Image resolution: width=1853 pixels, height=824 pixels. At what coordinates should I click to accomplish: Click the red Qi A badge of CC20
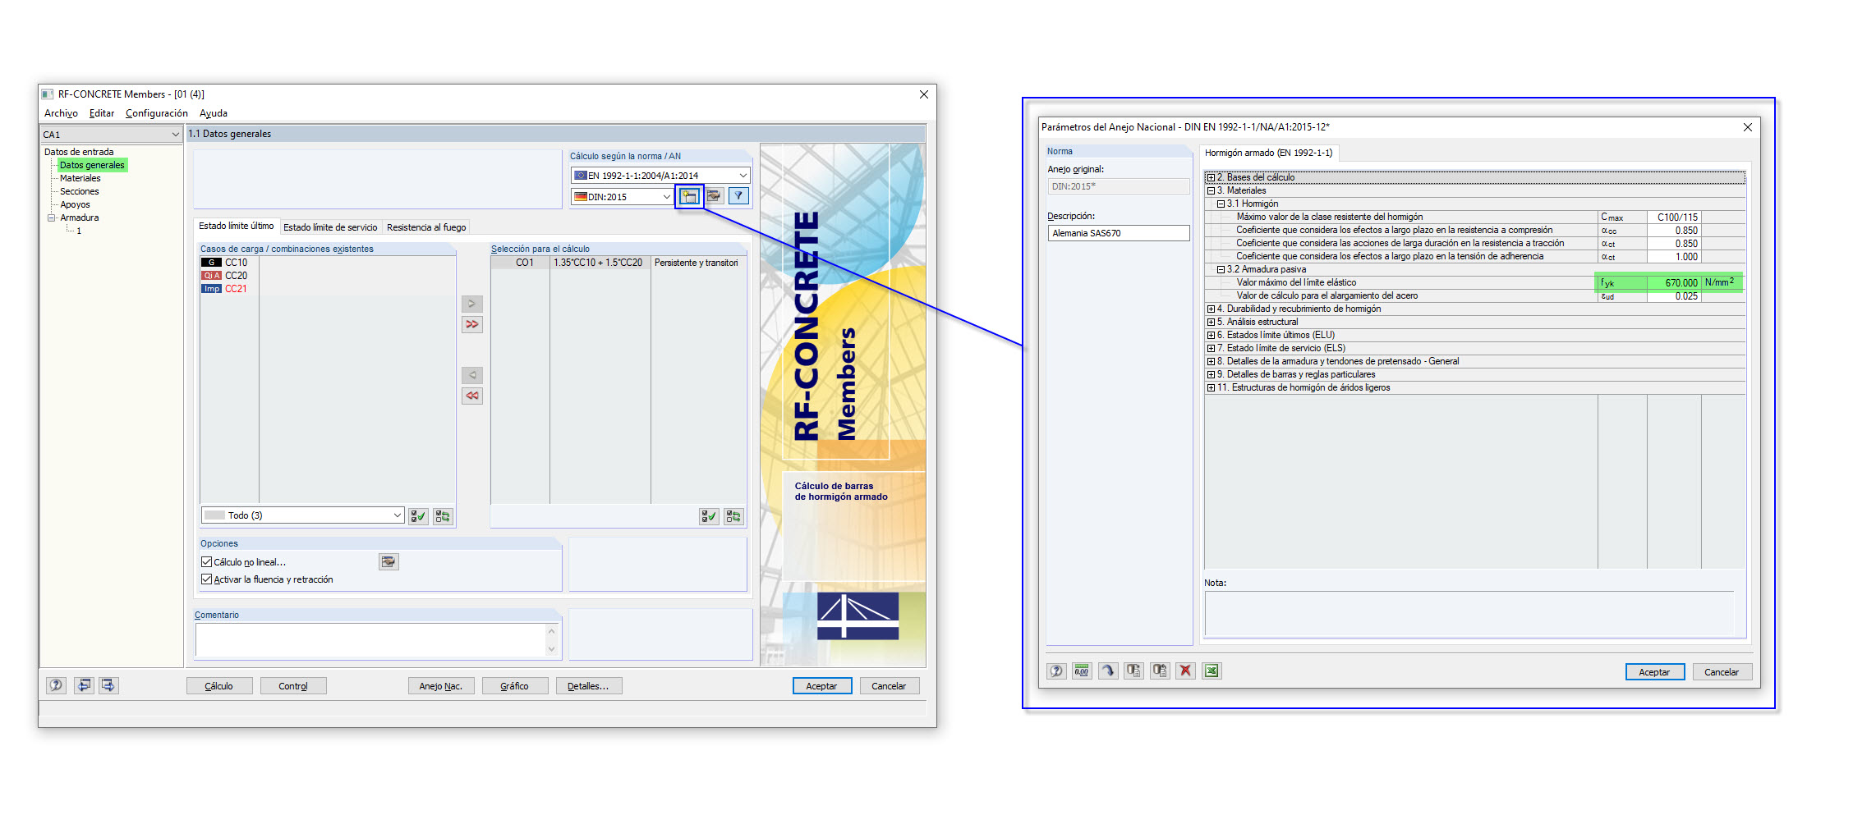211,276
